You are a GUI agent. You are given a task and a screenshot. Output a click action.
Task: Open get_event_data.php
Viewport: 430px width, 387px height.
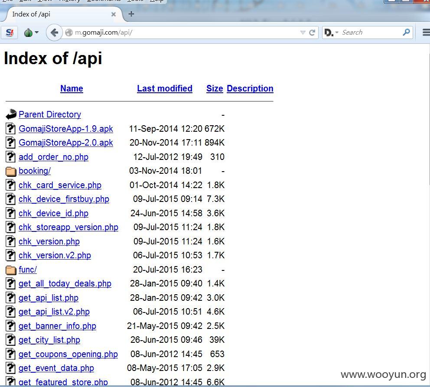(x=56, y=368)
